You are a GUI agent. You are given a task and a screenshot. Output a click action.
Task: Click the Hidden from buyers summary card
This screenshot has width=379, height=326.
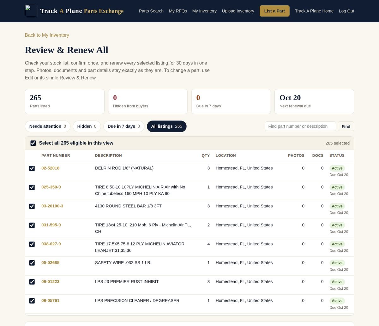[x=148, y=101]
